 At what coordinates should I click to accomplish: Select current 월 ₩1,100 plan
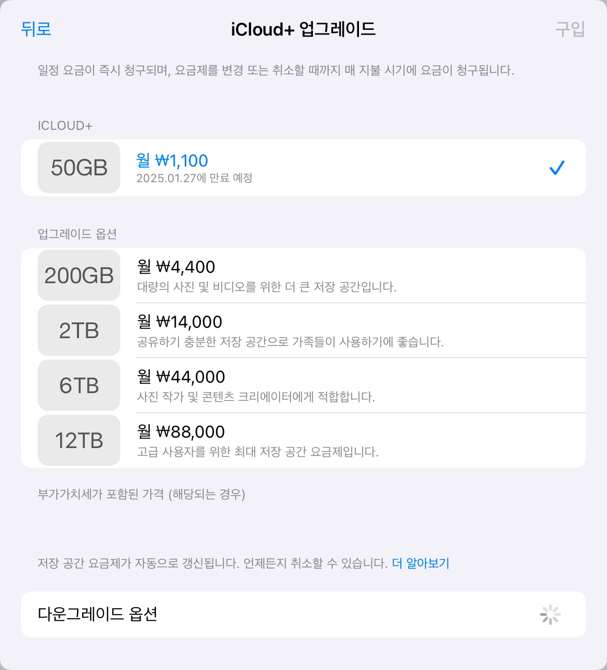click(x=172, y=160)
